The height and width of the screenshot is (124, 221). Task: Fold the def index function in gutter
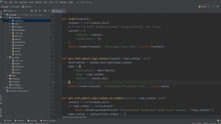[x=61, y=19]
